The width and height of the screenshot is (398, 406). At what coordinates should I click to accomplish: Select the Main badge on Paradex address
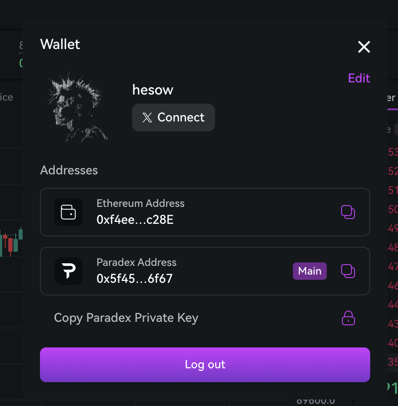[x=309, y=271]
